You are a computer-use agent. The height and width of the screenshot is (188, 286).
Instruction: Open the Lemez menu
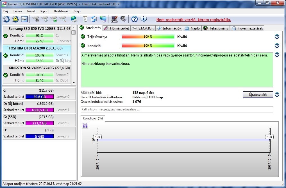tap(18, 11)
